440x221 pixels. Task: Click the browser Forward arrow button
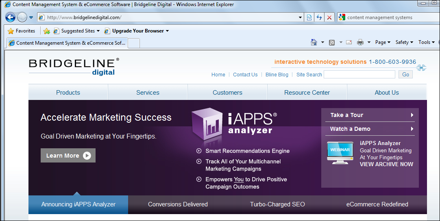coord(22,17)
